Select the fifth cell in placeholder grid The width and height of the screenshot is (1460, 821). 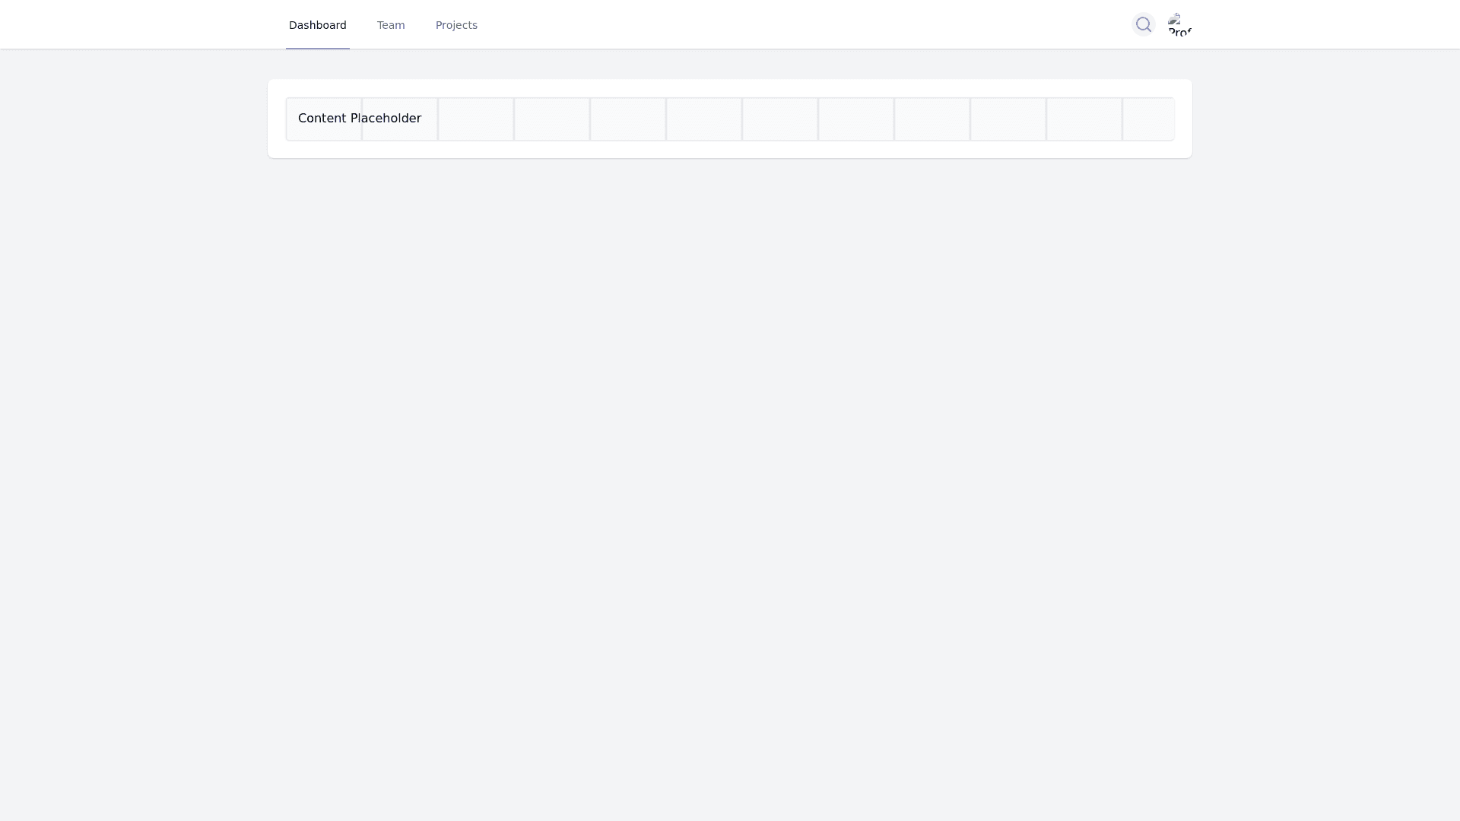[x=628, y=119]
